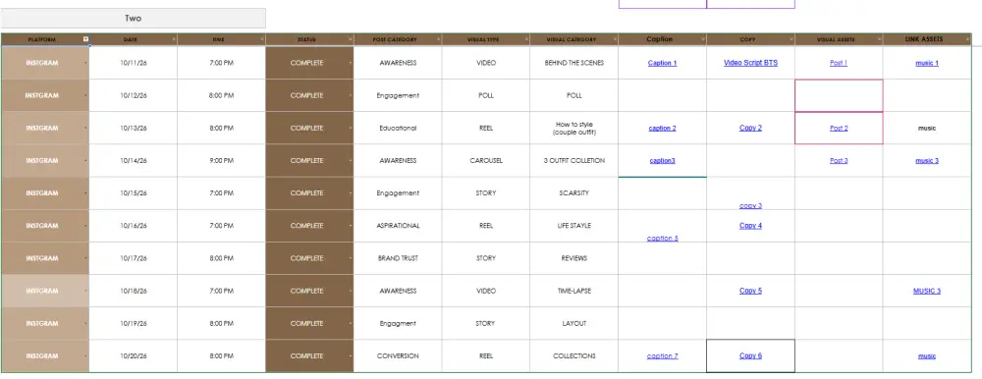
Task: Select the 10/11/26 date cell
Action: coord(134,63)
